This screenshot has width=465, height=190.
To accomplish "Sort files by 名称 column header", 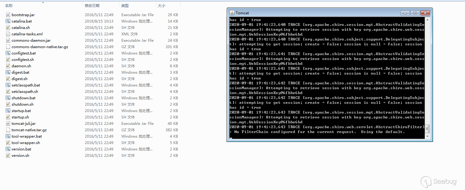I will coord(9,5).
